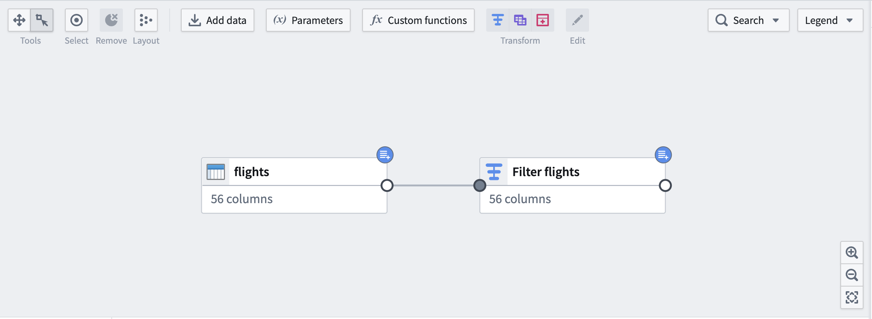Click the flights dataset table icon
Screen dimensions: 872x319
pos(216,172)
